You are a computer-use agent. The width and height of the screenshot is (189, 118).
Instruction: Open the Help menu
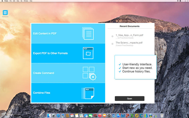coord(31,1)
